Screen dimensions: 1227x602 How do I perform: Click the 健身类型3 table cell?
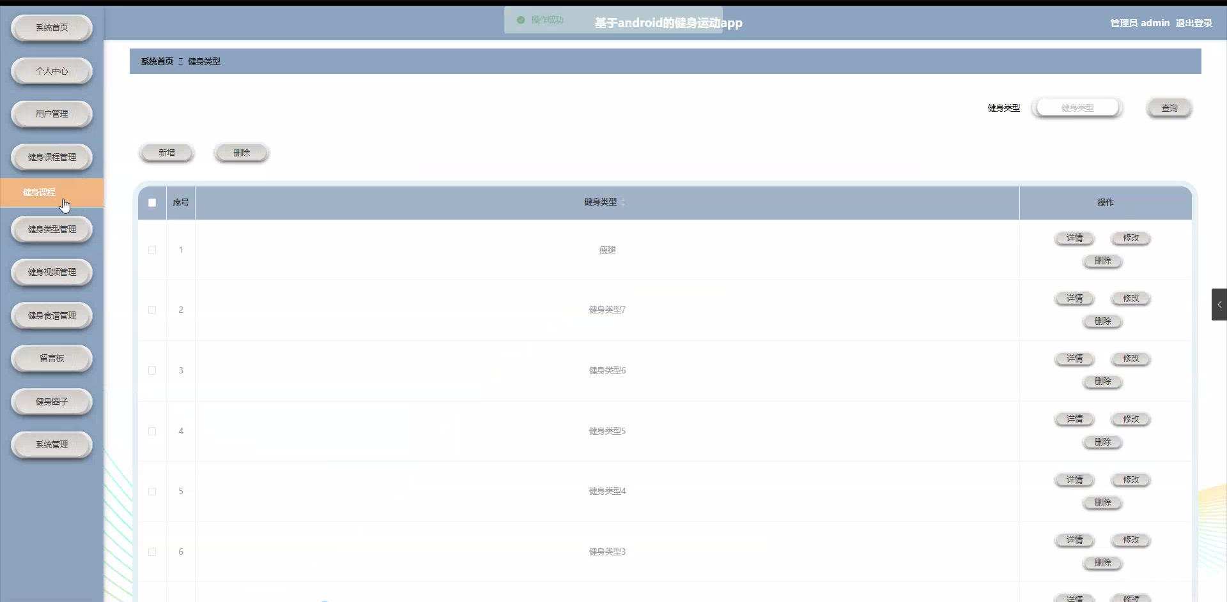click(607, 552)
